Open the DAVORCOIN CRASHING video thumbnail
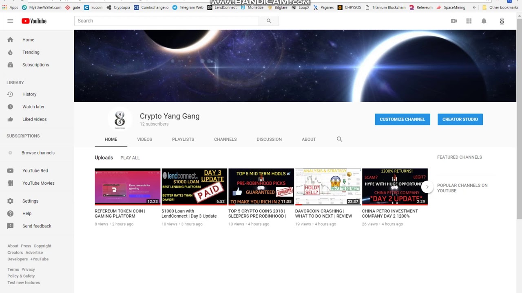Screen dimensions: 522x293 (328, 187)
